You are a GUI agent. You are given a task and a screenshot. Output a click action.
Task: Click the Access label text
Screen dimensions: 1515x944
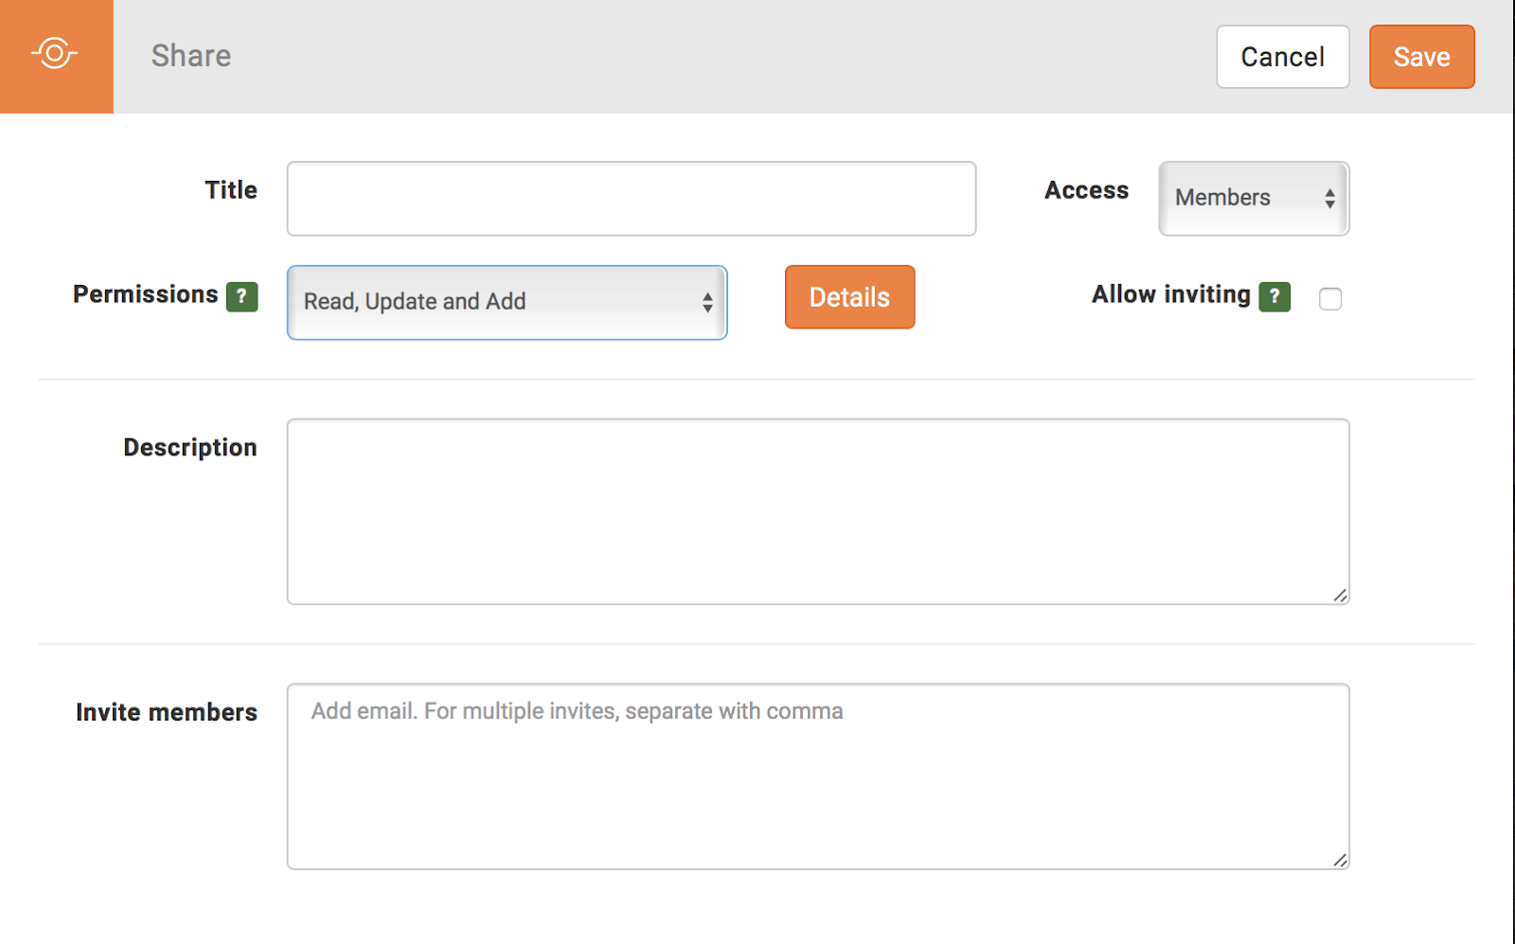1086,190
